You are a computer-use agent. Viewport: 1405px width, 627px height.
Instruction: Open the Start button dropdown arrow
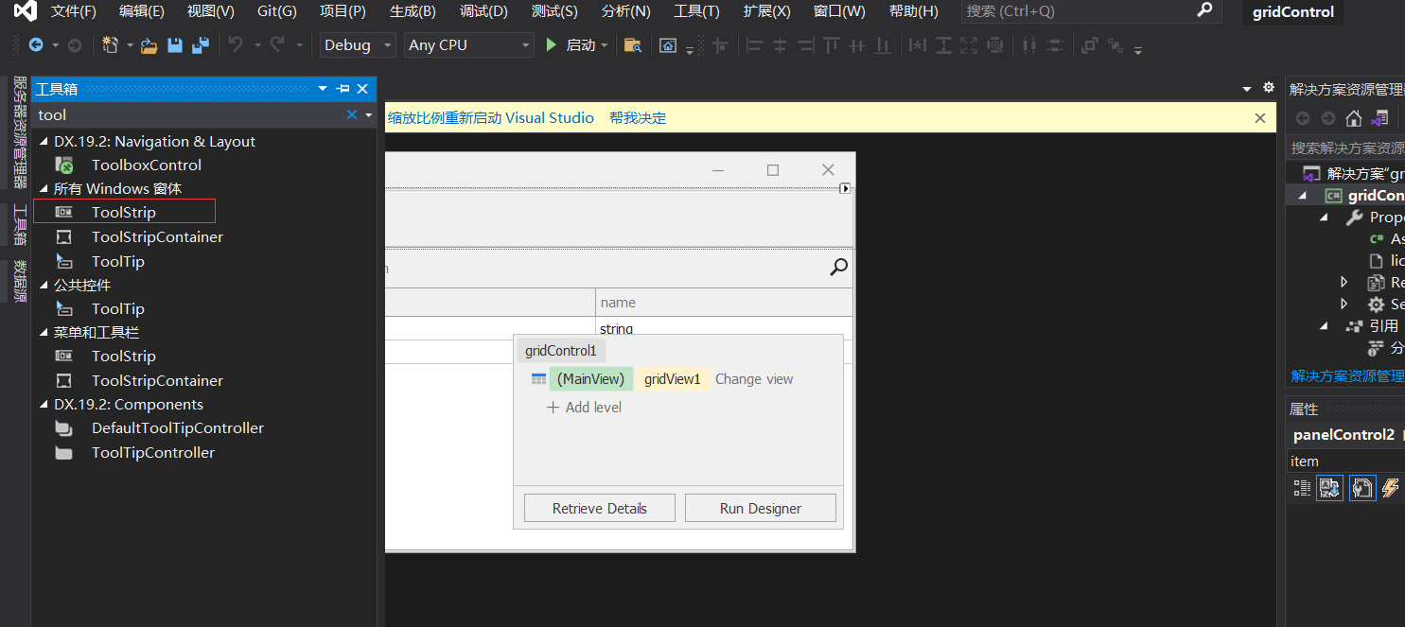605,44
